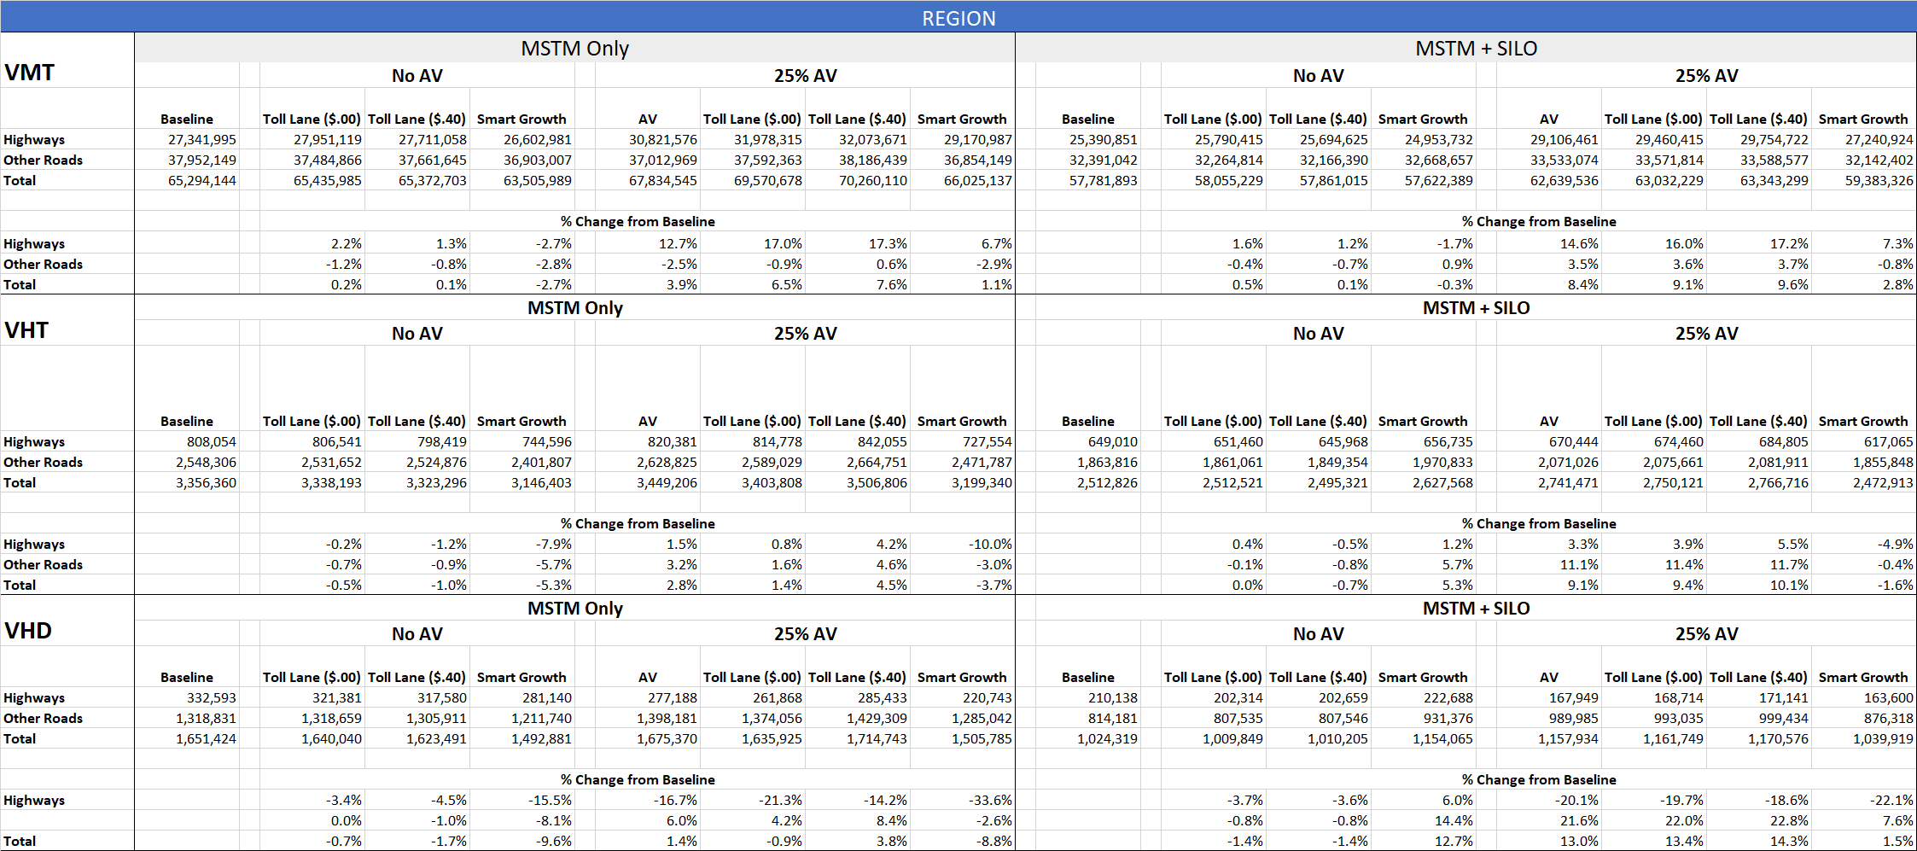Click the blue REGION header bar

pos(958,18)
